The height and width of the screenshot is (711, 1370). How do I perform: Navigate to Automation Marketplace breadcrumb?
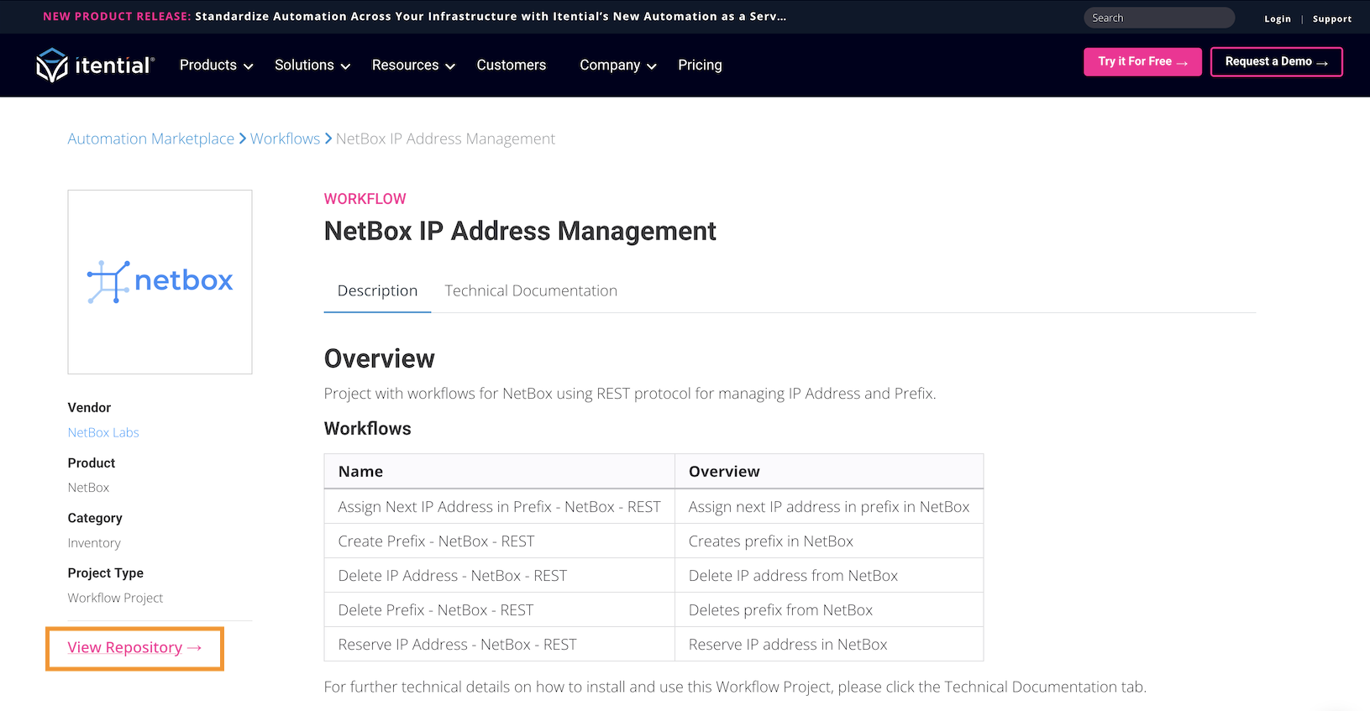pyautogui.click(x=151, y=139)
